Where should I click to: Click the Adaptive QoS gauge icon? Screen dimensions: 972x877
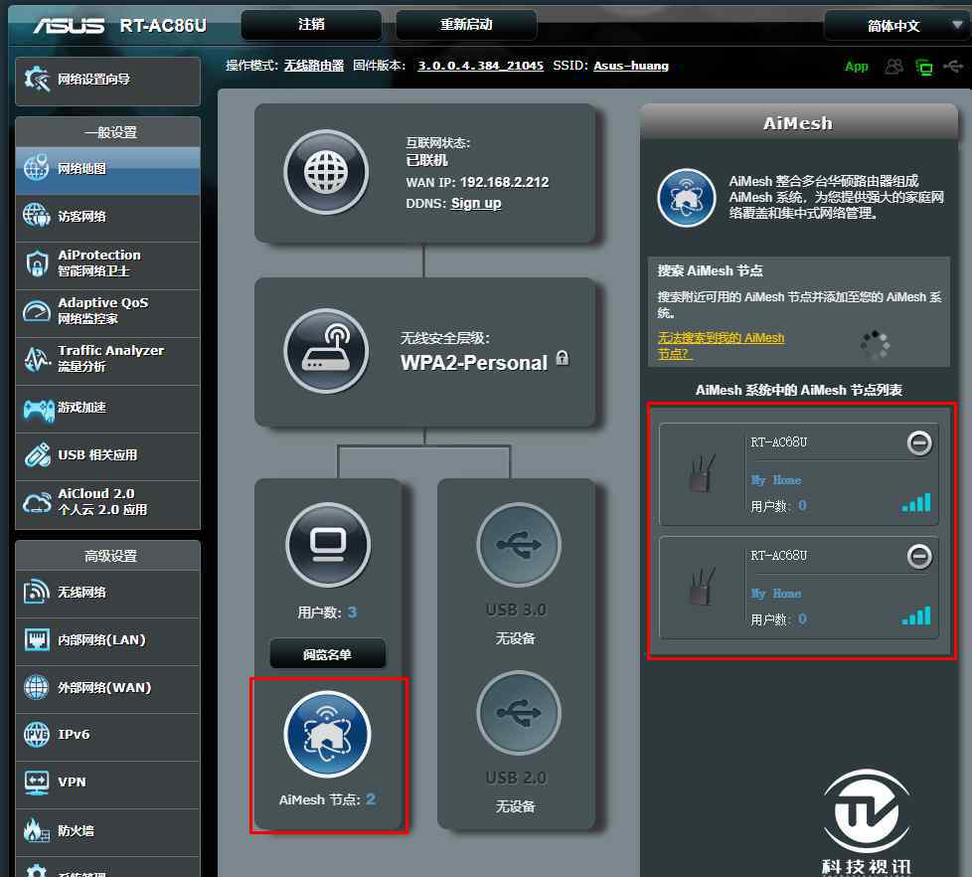pos(36,311)
